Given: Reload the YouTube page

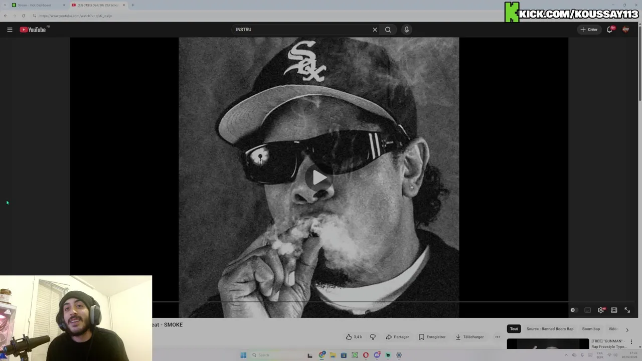Looking at the screenshot, I should (24, 16).
